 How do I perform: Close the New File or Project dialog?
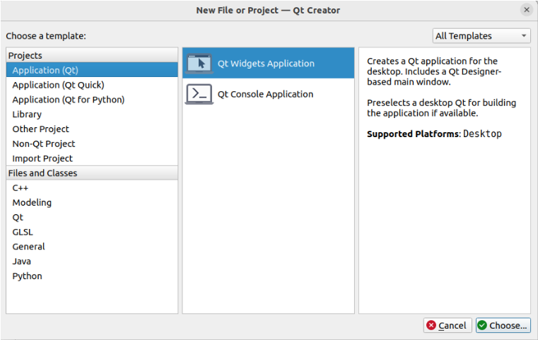pyautogui.click(x=527, y=10)
